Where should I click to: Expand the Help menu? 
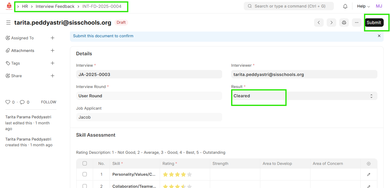point(363,6)
